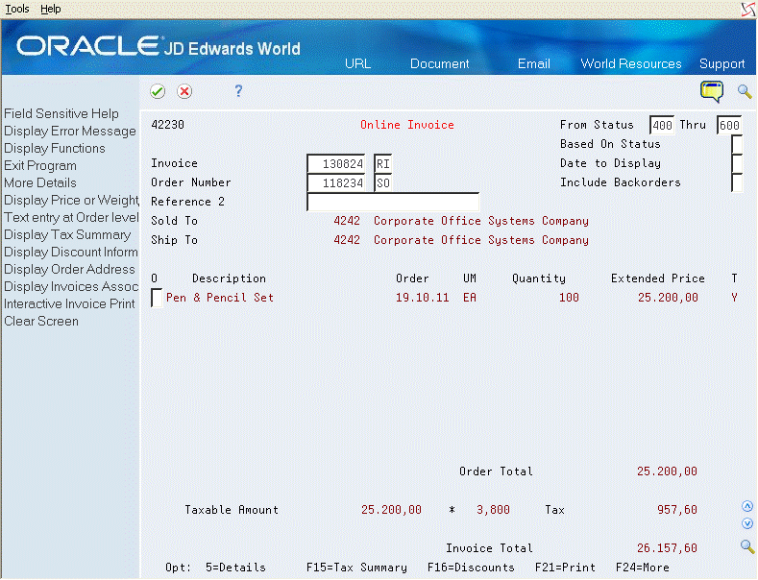Select Field Sensitive Help
Viewport: 758px width, 580px height.
(61, 113)
